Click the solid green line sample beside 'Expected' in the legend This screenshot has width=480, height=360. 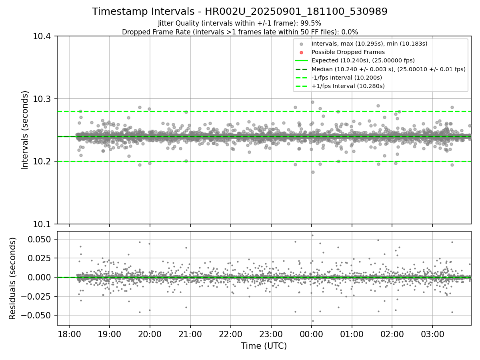click(x=302, y=61)
